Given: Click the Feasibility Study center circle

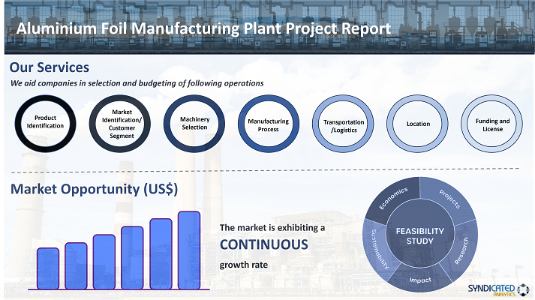Looking at the screenshot, I should pos(420,235).
